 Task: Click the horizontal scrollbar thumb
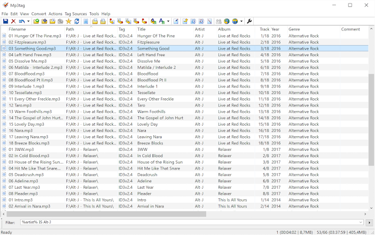(105, 214)
